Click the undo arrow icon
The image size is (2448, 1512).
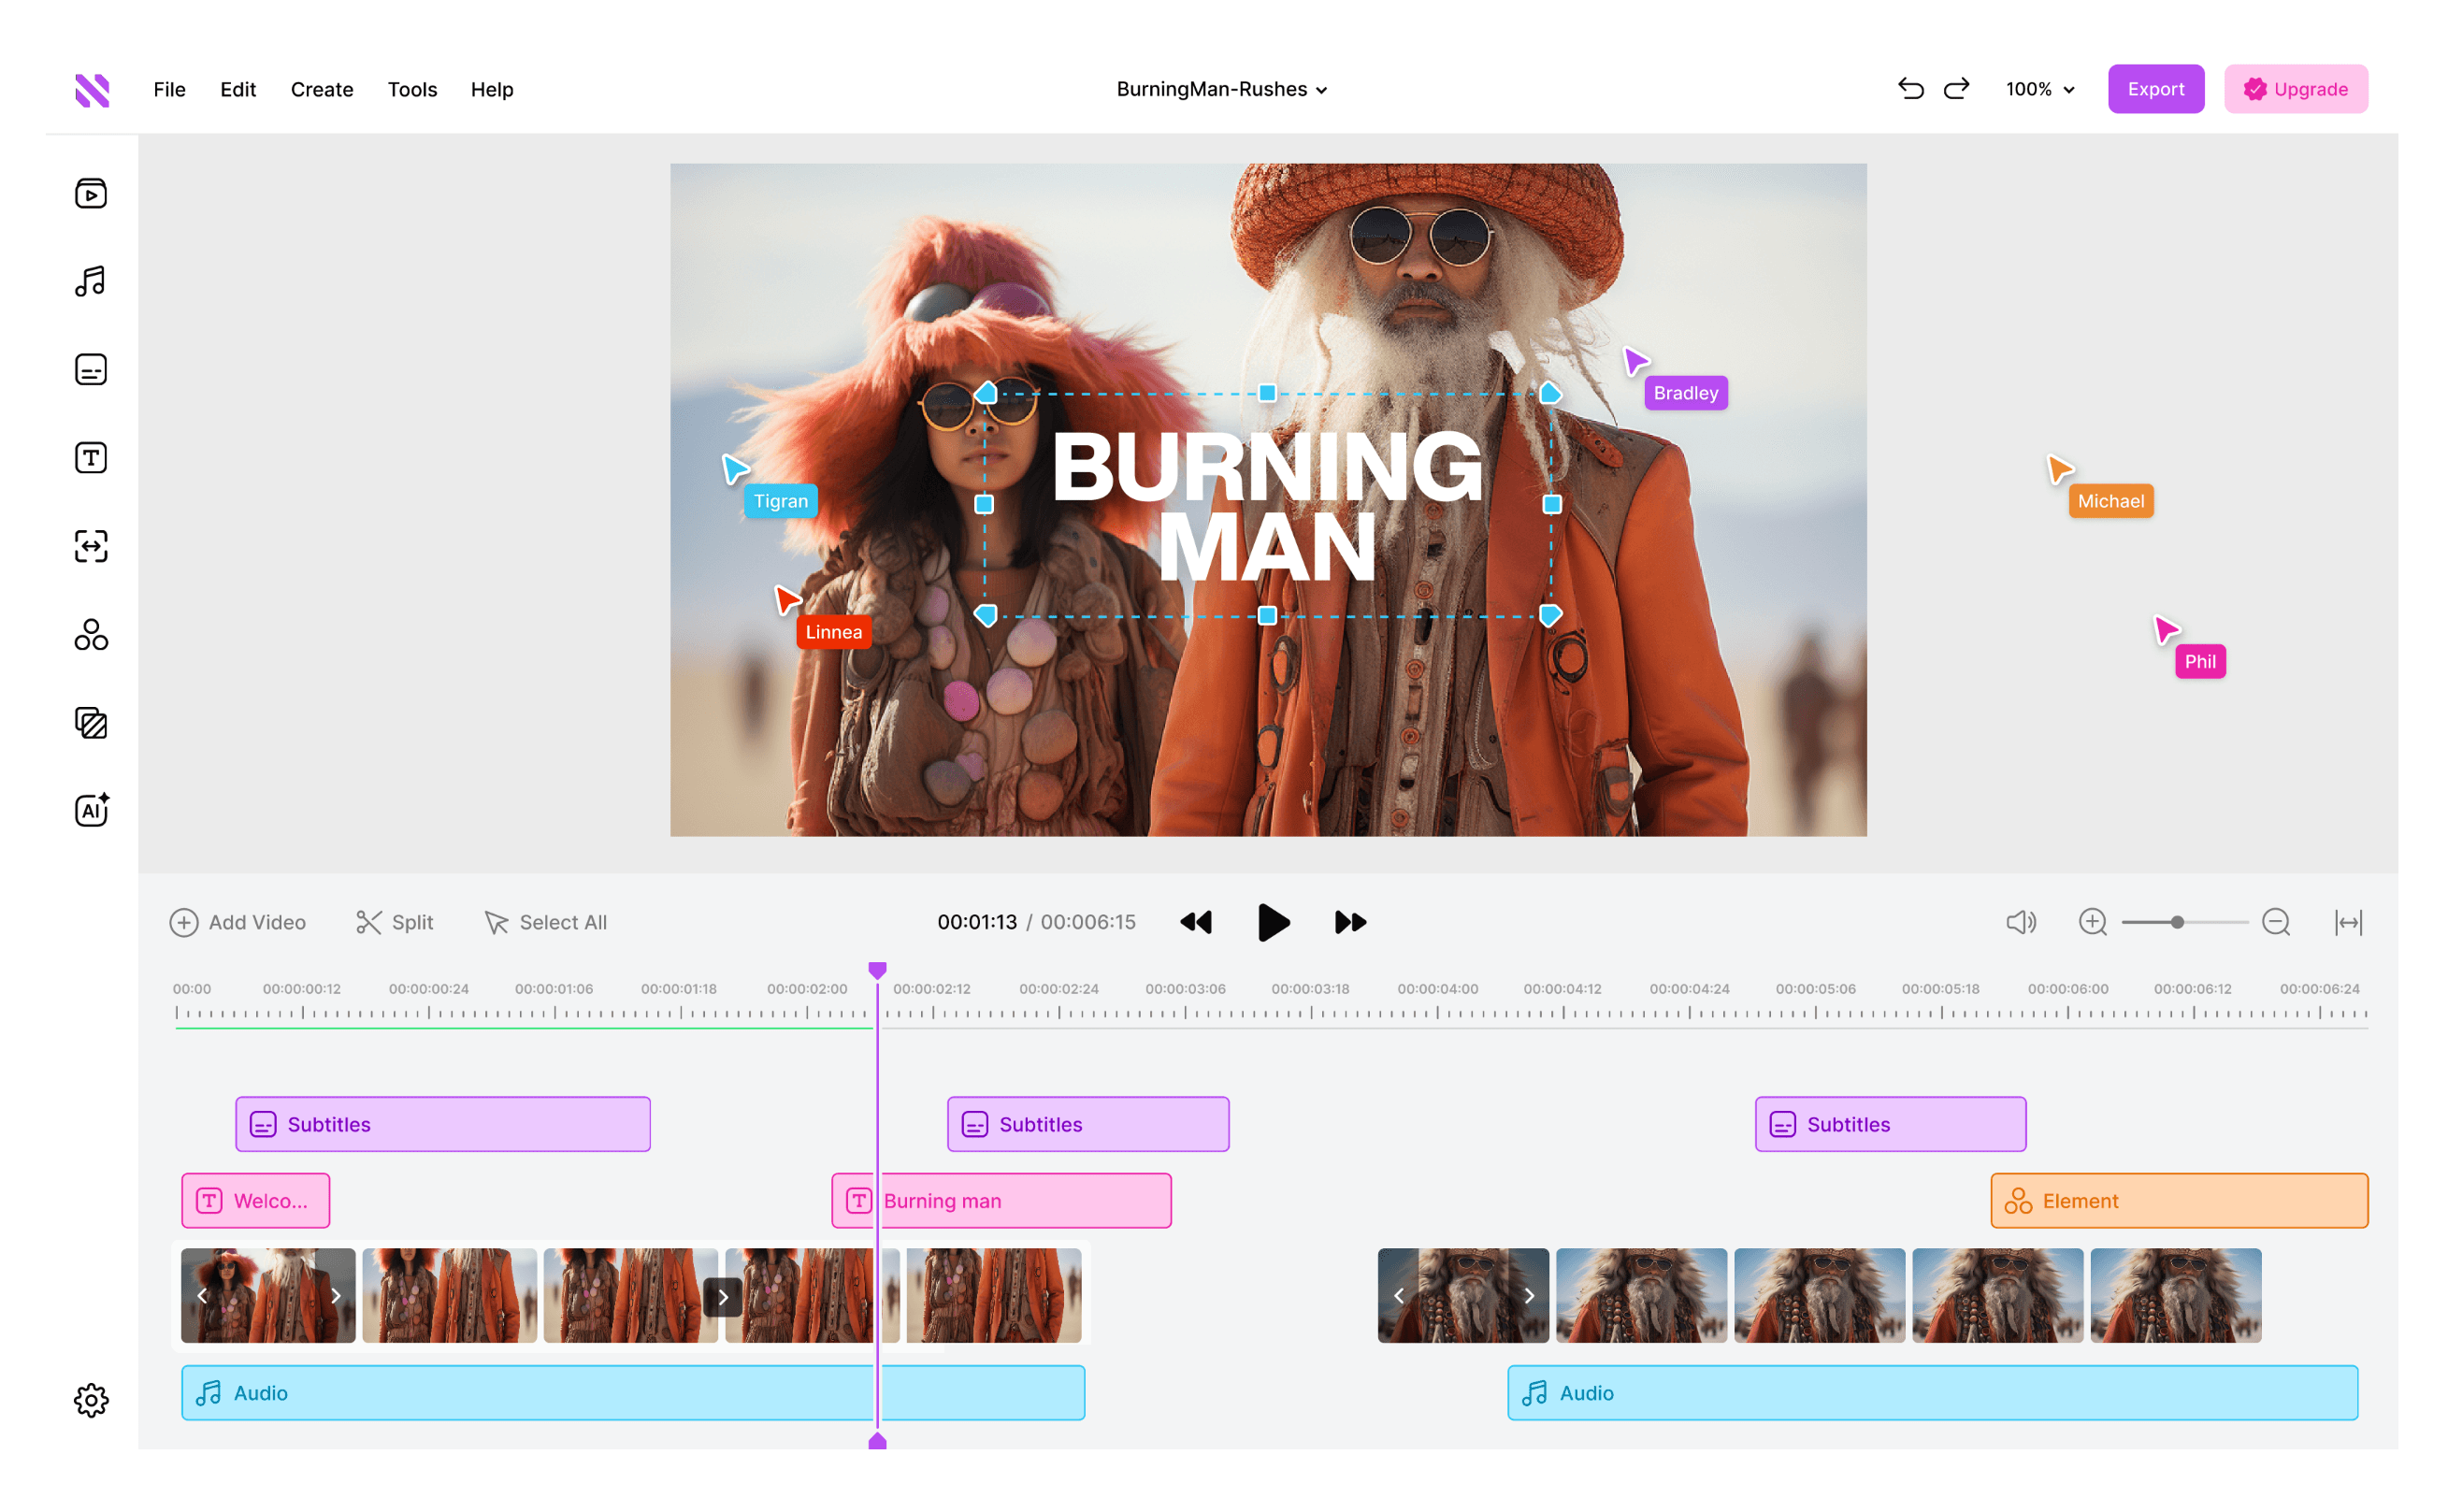1910,89
